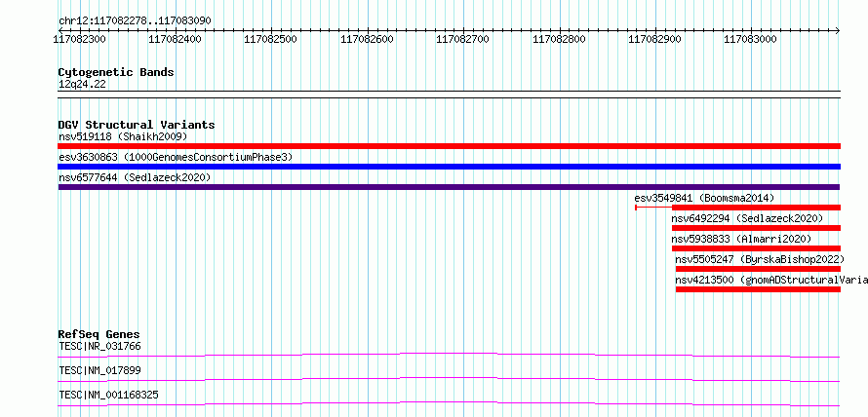Open the nsv6492294 (Sedlazeck2020) label
Viewport: 868px width, 417px height.
[x=747, y=218]
